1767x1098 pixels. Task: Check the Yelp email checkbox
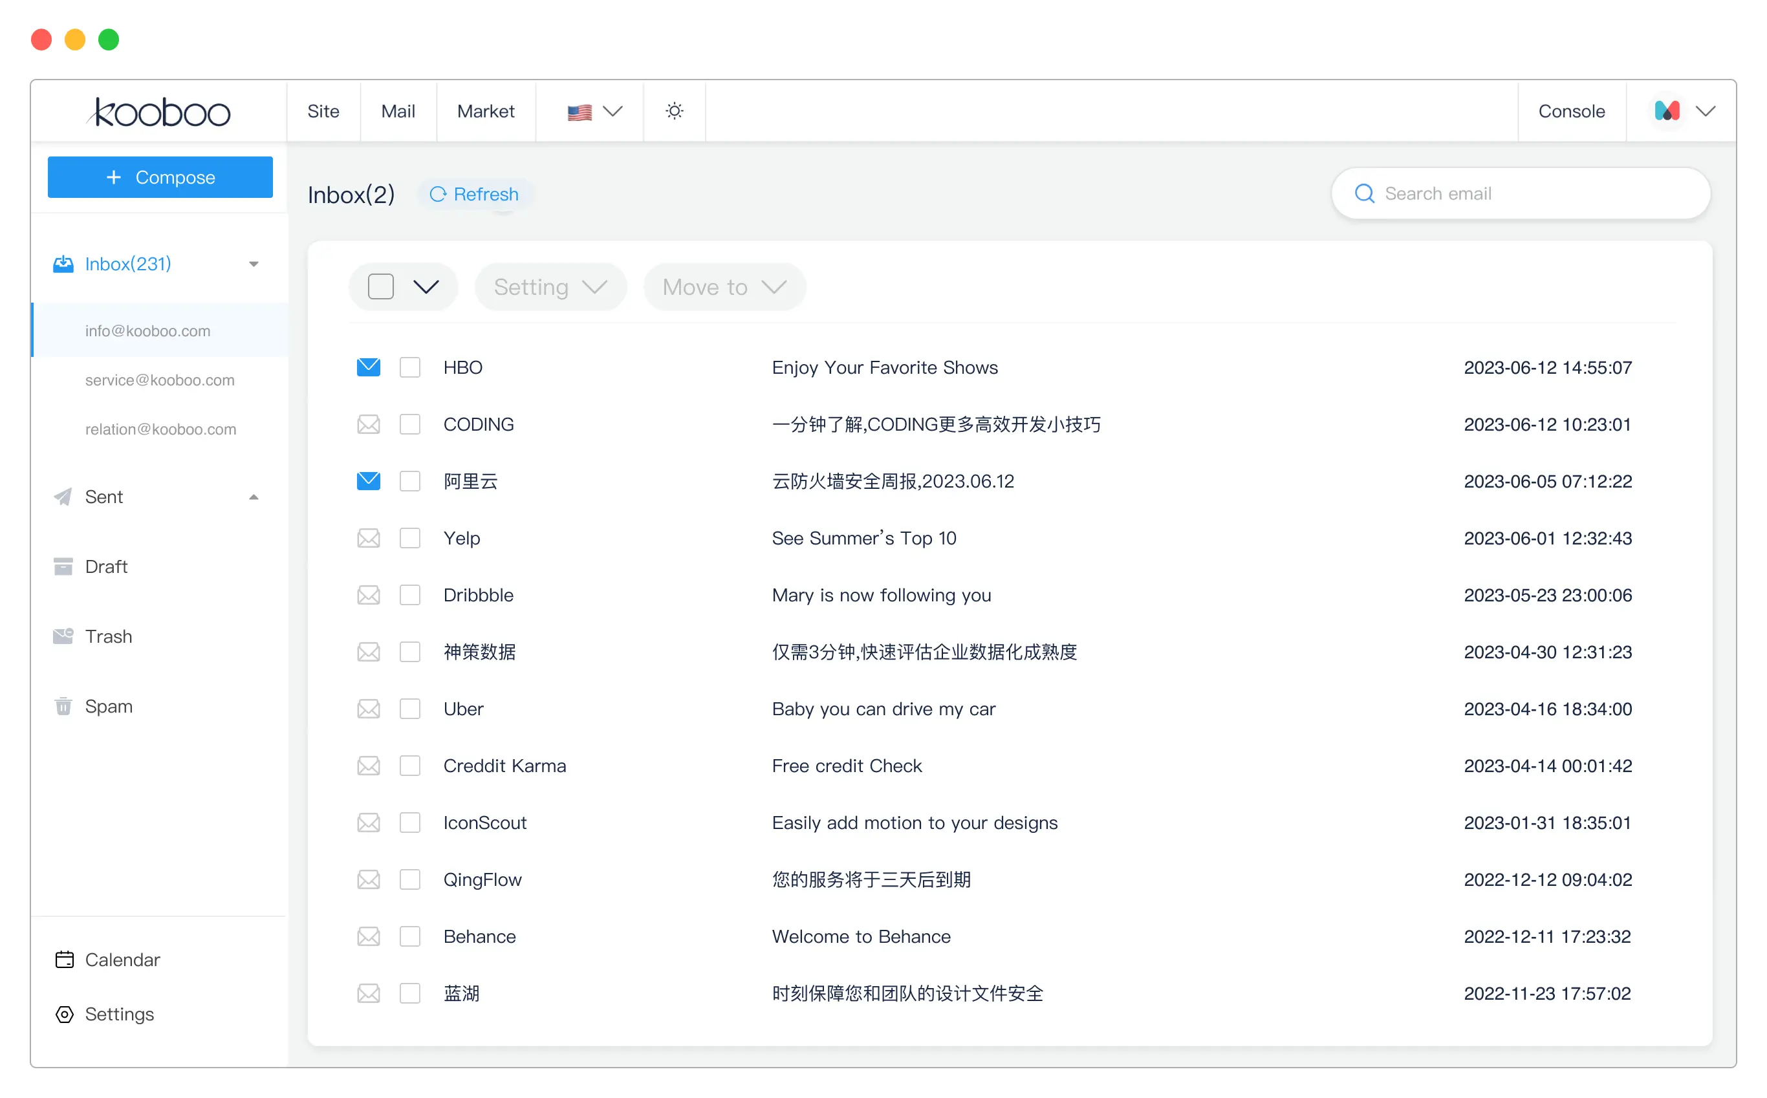click(410, 538)
